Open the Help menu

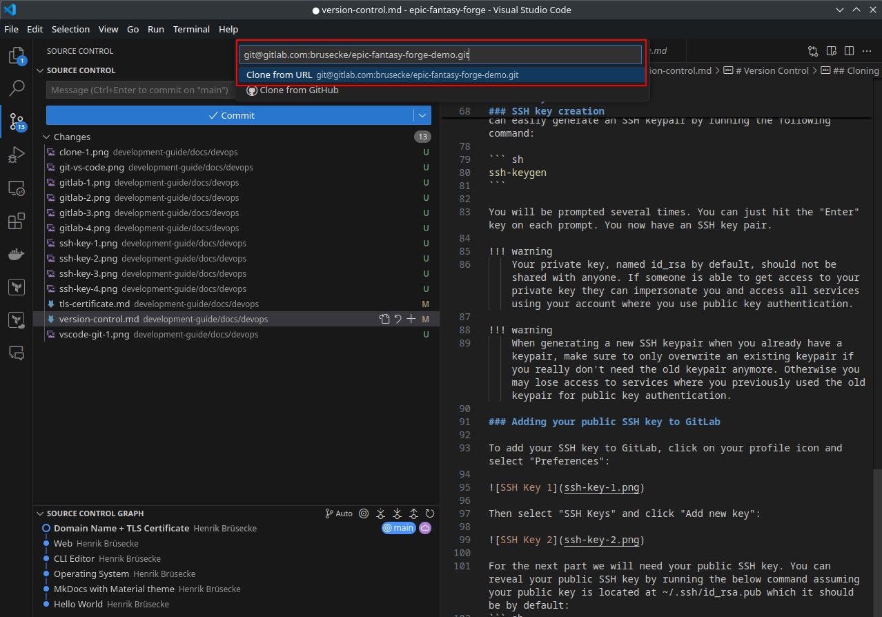(x=228, y=29)
